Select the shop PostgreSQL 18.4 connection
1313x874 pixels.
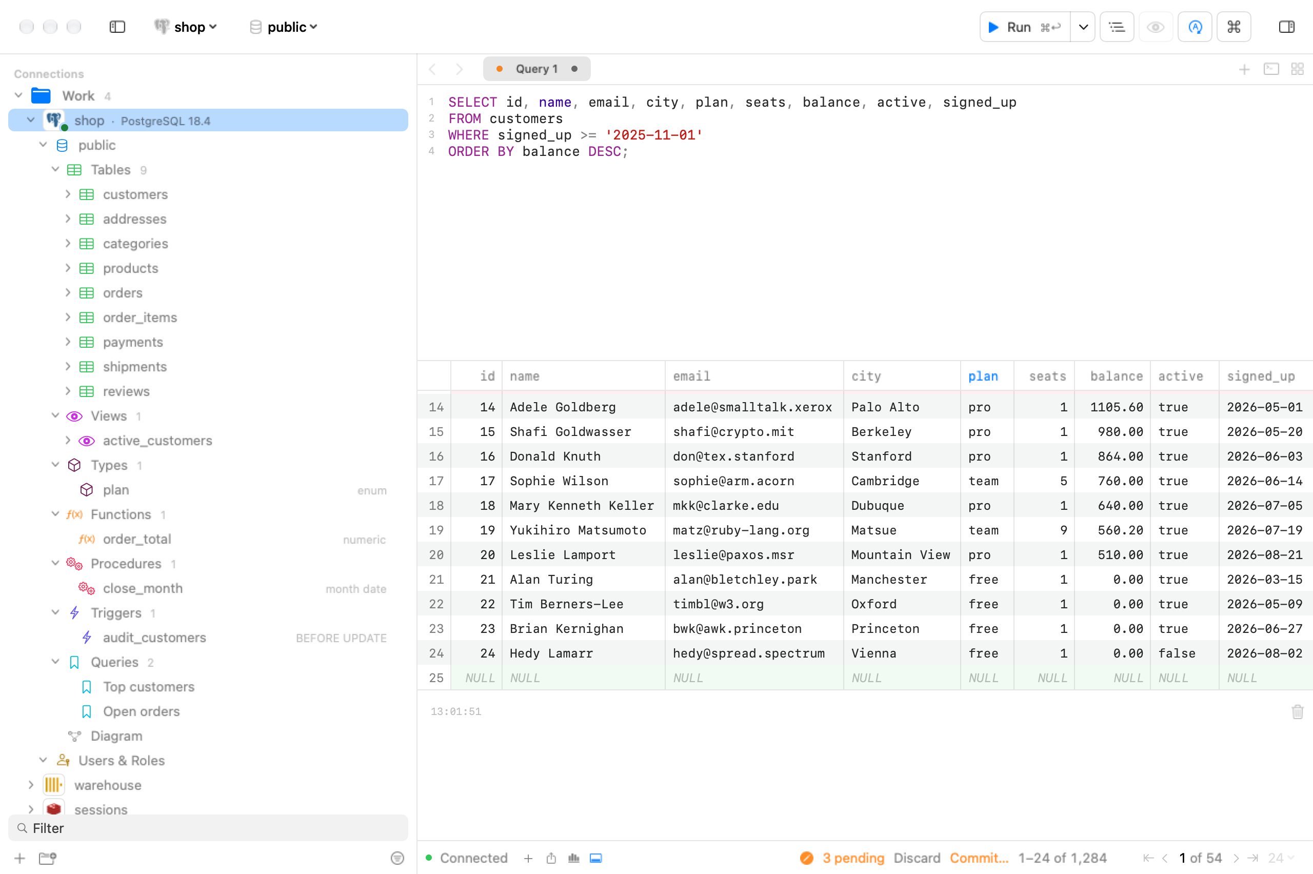[x=208, y=121]
